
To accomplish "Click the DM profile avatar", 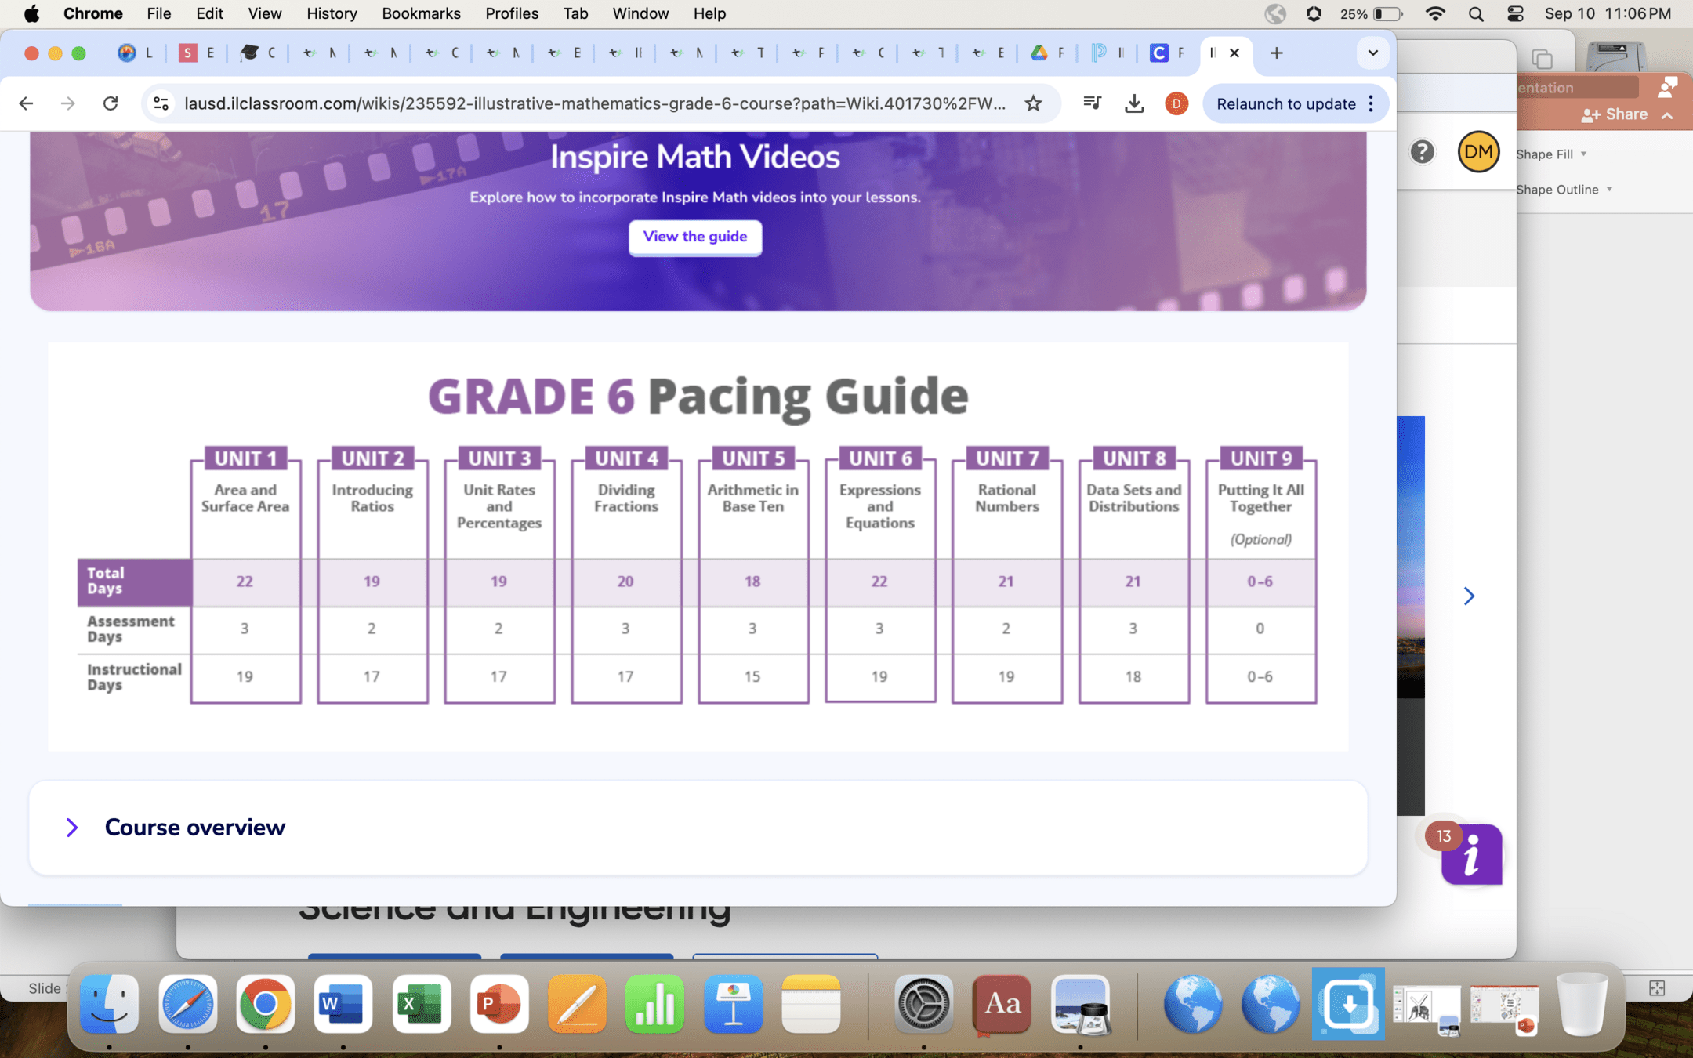I will click(1478, 152).
